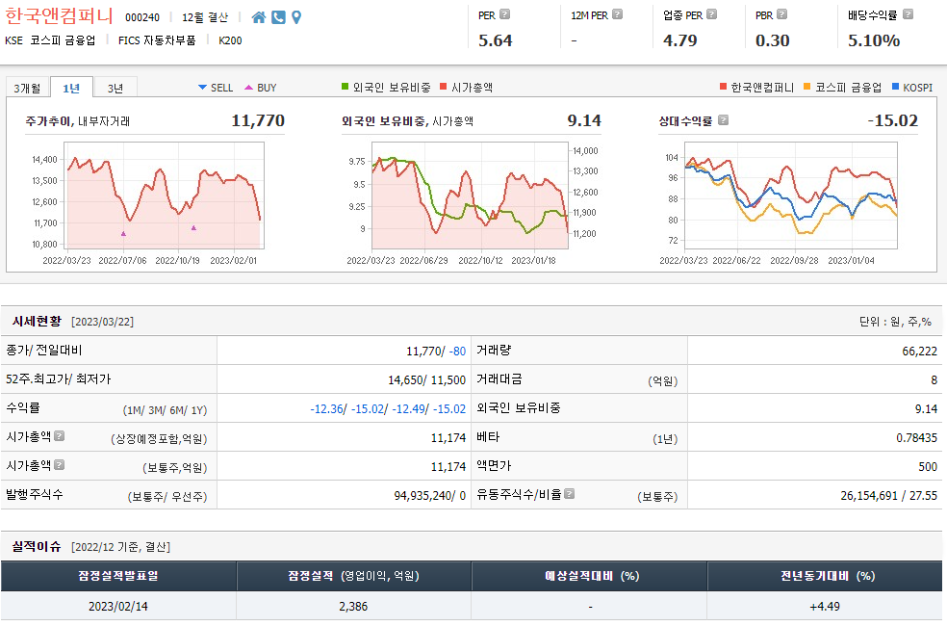Click the 시세현황 section heading
Screen dimensions: 947x626
click(37, 321)
